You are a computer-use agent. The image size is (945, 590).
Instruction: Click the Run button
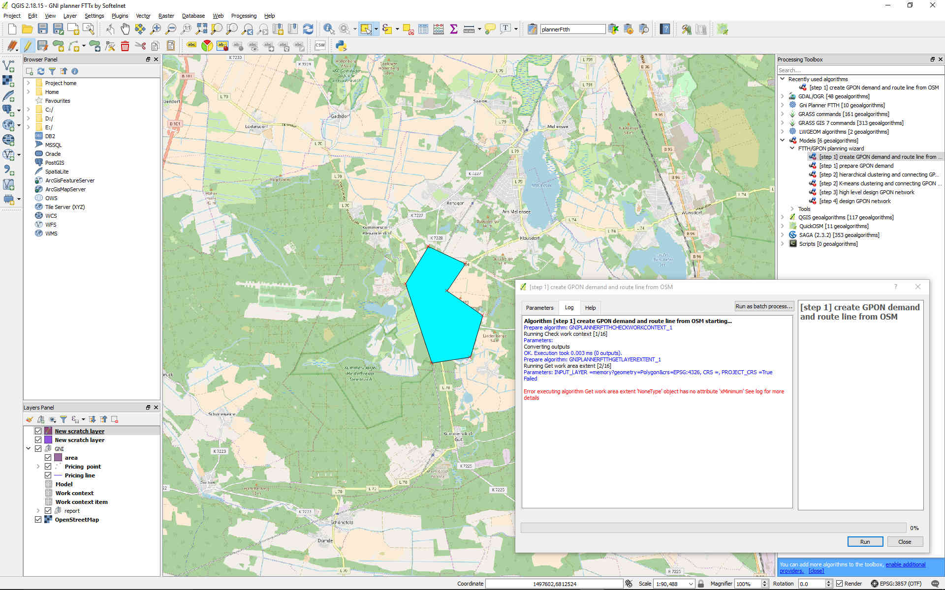[x=865, y=542]
